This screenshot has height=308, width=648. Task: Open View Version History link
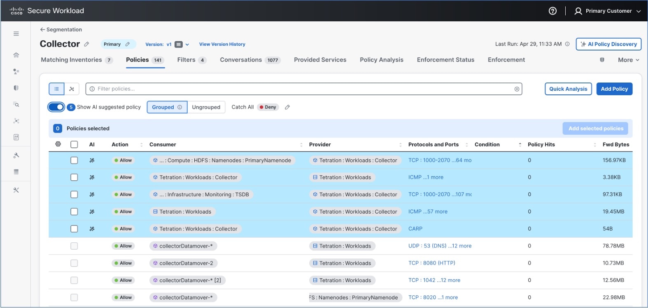[x=222, y=44]
